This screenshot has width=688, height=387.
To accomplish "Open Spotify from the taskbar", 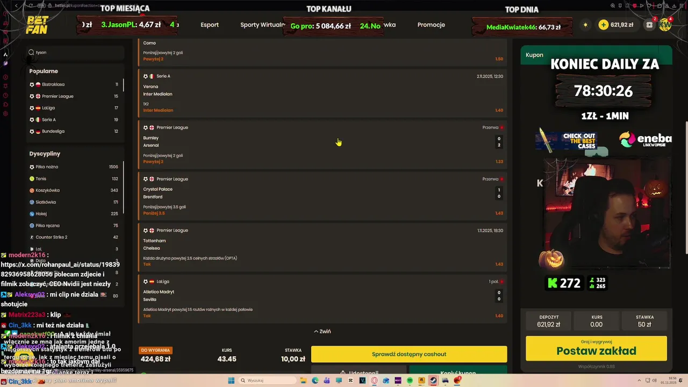I will [x=410, y=381].
